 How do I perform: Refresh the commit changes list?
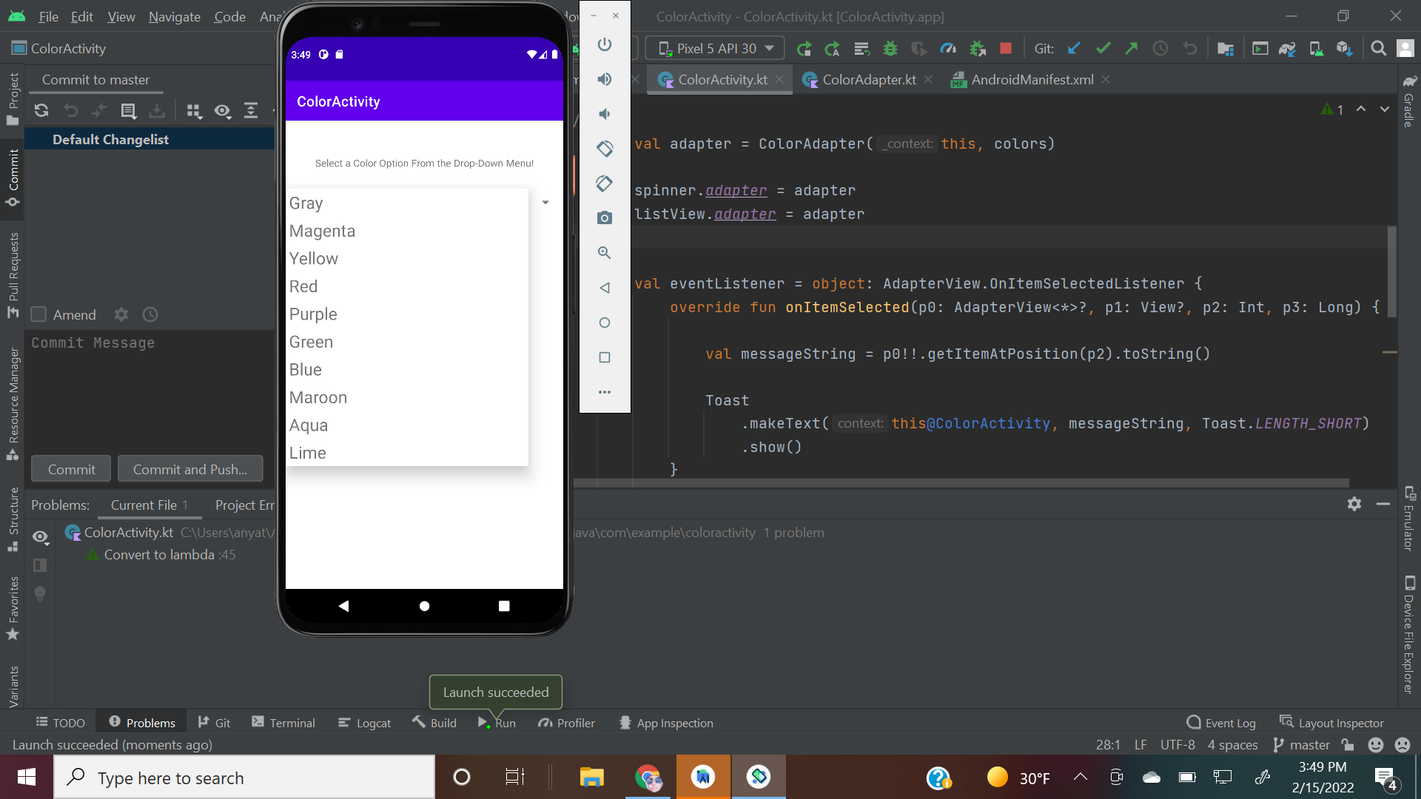point(41,111)
